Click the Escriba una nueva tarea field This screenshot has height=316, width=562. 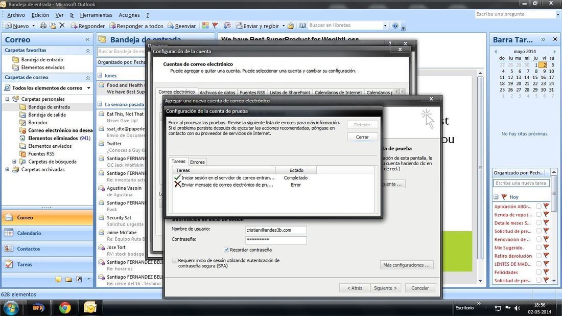pos(521,183)
